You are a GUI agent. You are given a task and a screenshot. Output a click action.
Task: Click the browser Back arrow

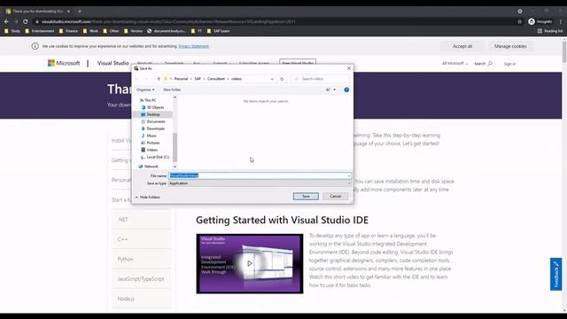click(6, 21)
